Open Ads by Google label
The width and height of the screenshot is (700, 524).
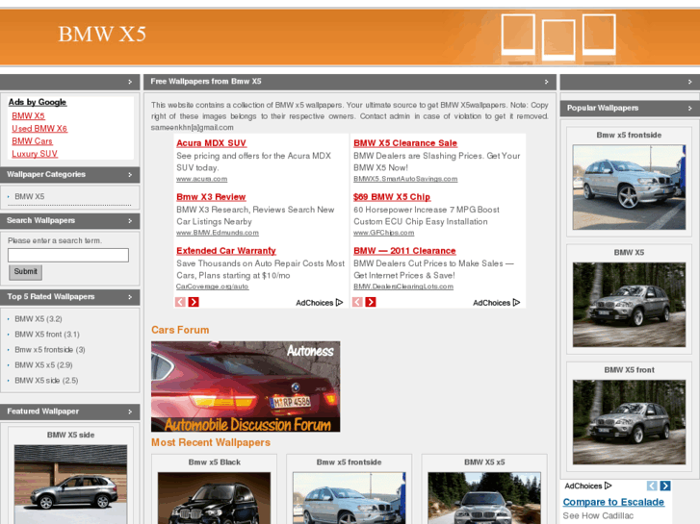[x=38, y=102]
